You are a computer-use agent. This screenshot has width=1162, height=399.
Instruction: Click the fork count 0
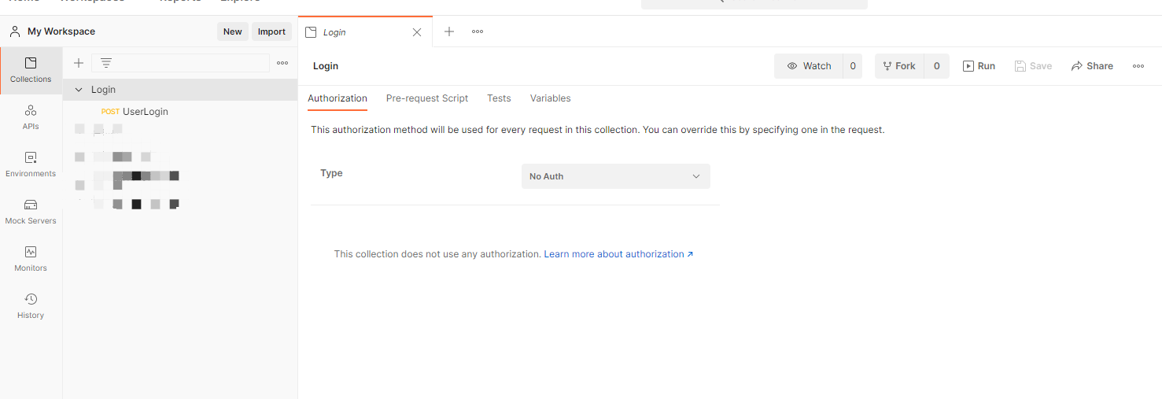tap(936, 66)
